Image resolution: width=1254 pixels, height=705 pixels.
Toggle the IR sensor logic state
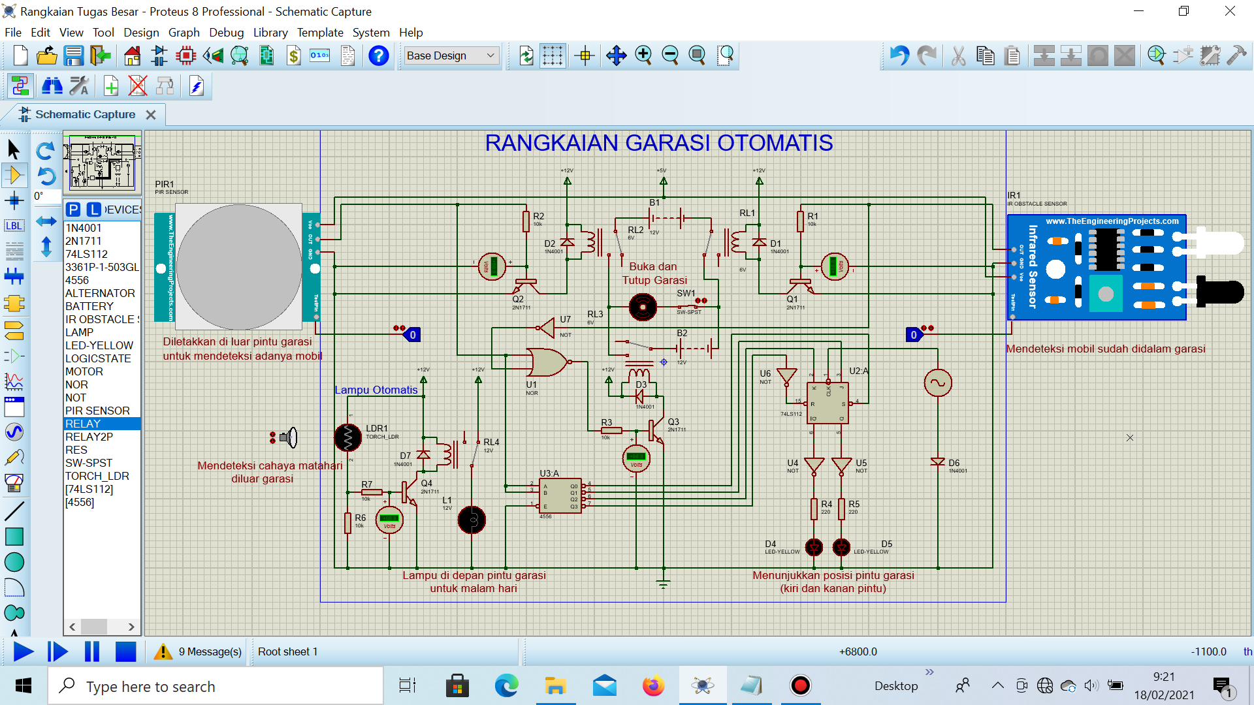pyautogui.click(x=914, y=335)
